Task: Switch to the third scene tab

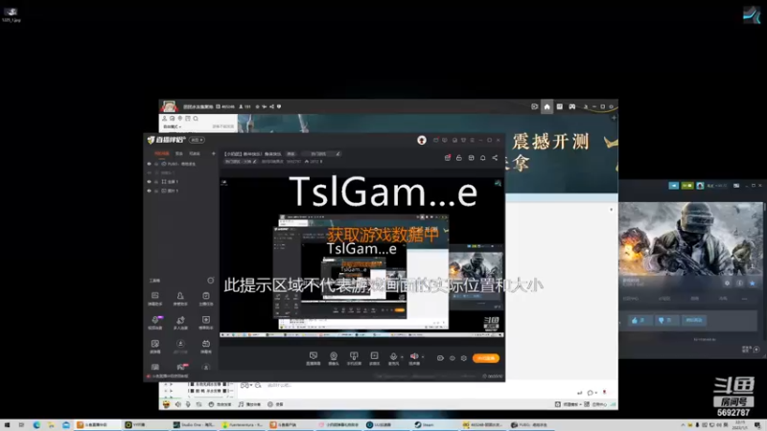Action: click(195, 153)
